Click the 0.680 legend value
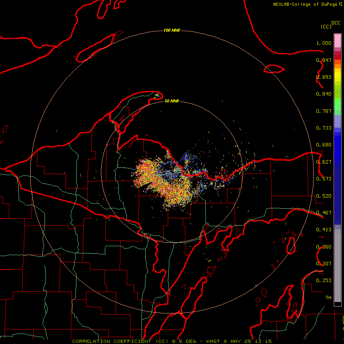 click(324, 145)
